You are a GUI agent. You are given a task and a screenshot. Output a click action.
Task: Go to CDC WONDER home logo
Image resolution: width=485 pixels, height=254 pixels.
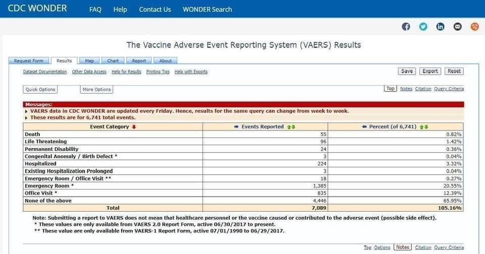(37, 9)
